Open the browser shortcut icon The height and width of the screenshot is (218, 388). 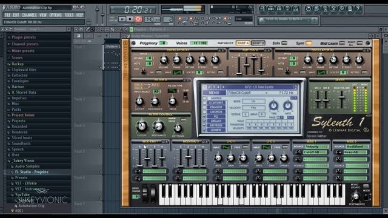[287, 9]
